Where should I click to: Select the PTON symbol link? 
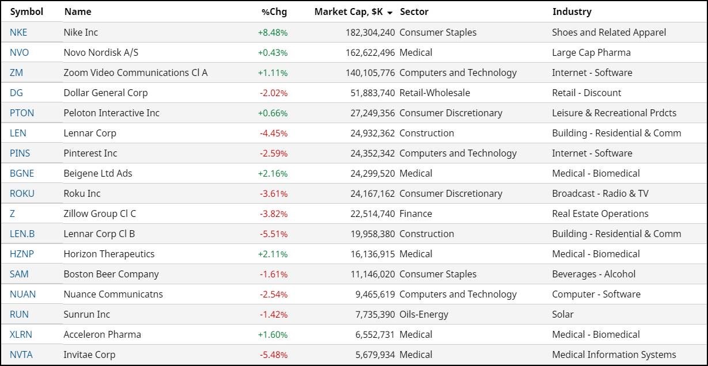[22, 113]
